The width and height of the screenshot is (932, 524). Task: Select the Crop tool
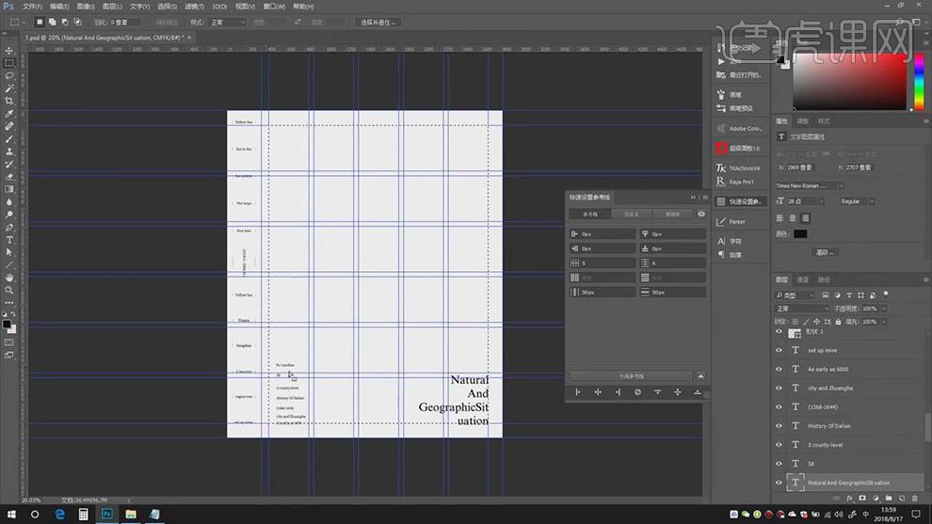click(x=9, y=101)
